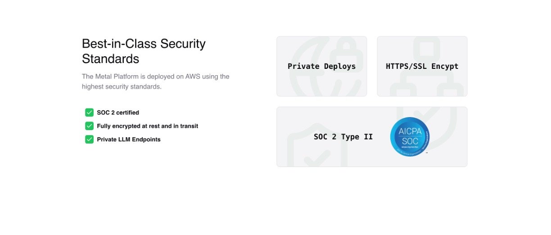Select the 'SOC 2 Type II' card title
The height and width of the screenshot is (235, 551).
coord(343,137)
